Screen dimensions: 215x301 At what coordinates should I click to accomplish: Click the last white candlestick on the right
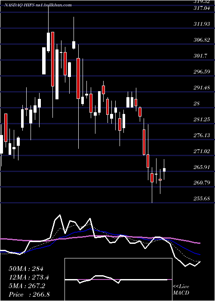[164, 170]
